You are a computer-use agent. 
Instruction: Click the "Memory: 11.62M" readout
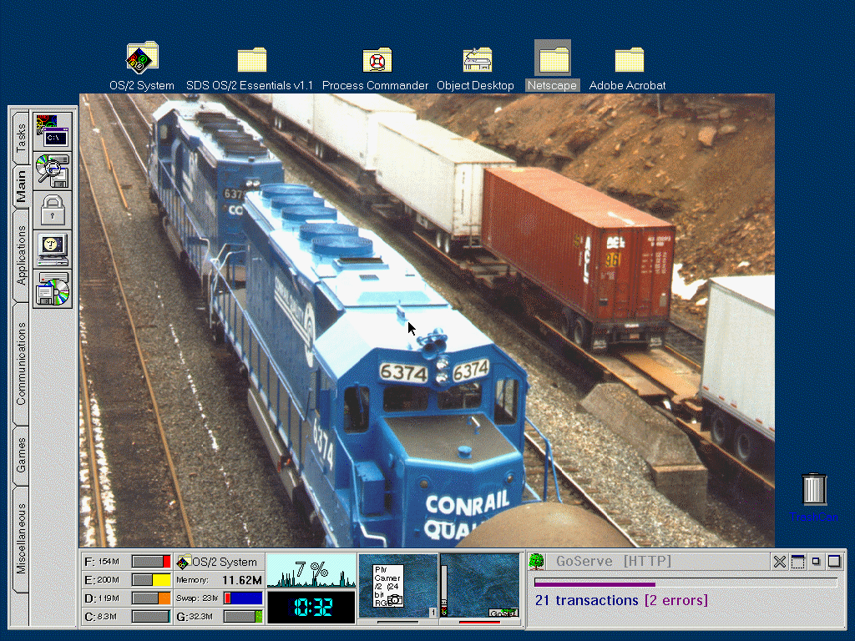click(x=220, y=580)
